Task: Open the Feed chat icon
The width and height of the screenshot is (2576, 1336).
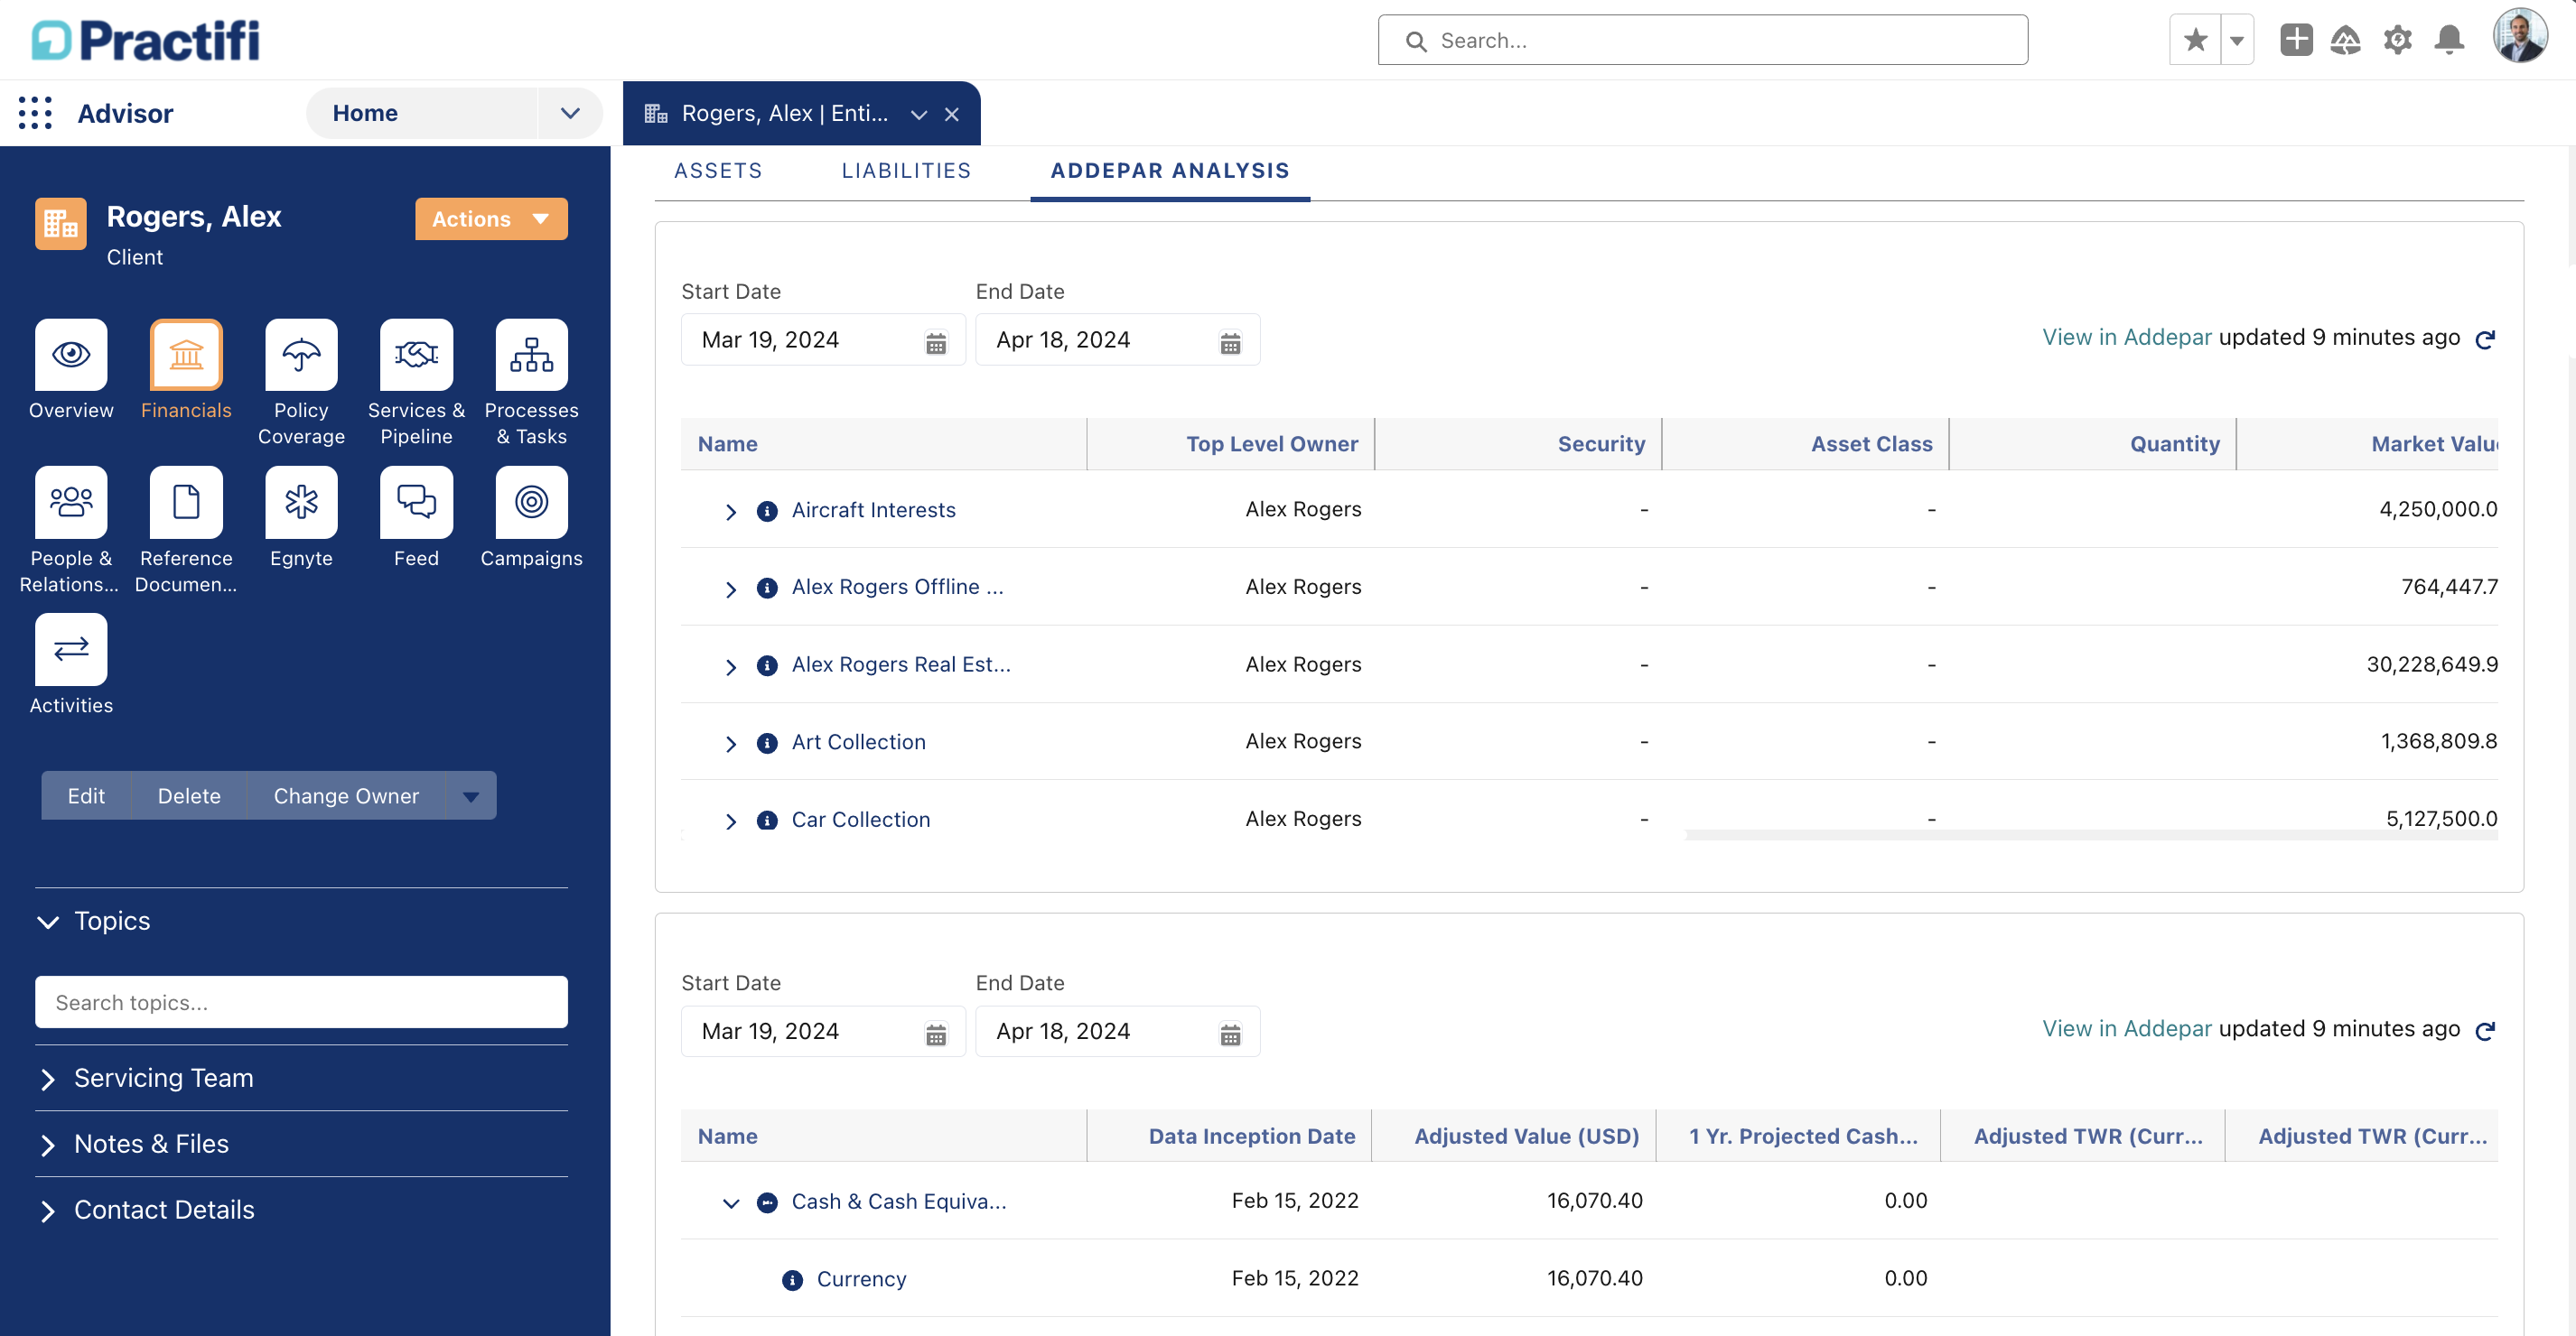Action: click(x=416, y=502)
